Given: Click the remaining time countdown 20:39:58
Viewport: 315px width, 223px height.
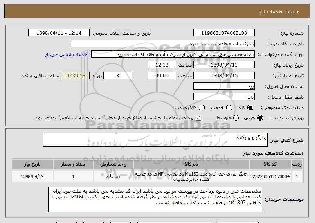Looking at the screenshot, I should click(75, 76).
